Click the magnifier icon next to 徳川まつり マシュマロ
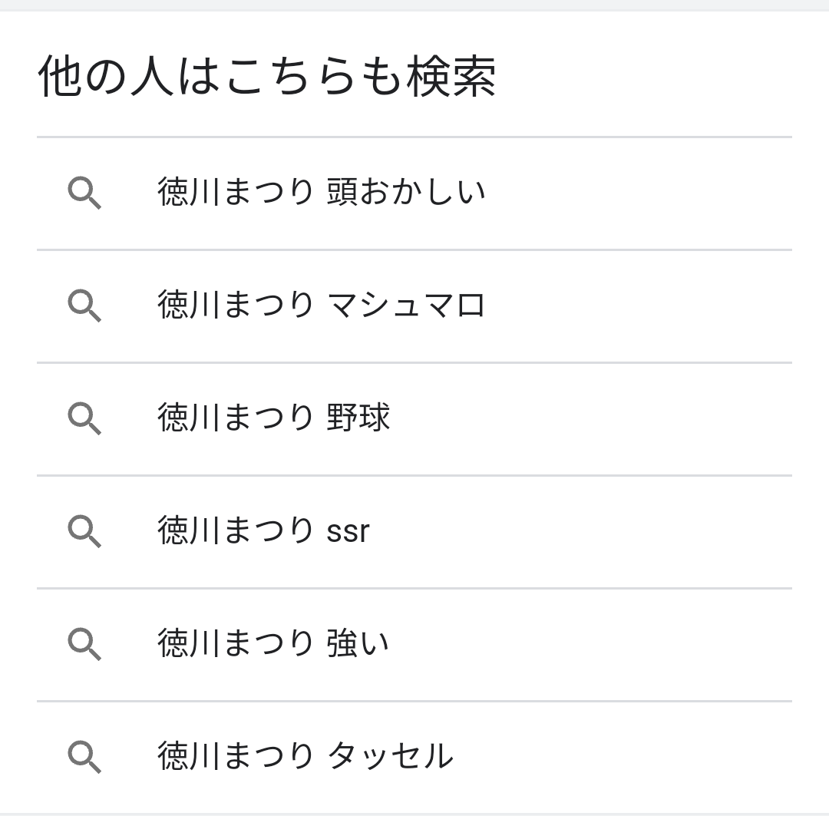The image size is (829, 816). point(84,306)
